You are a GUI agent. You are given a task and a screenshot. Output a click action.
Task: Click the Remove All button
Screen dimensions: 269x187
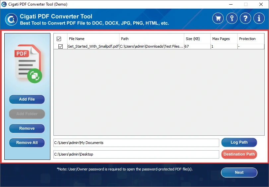coord(27,143)
